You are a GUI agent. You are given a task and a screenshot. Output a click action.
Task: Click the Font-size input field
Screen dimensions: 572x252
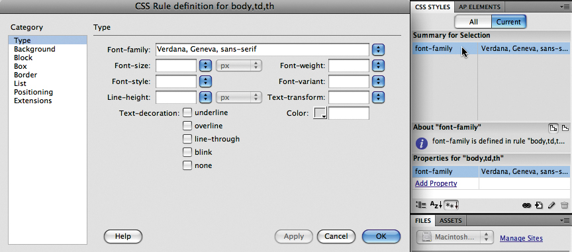(x=176, y=65)
